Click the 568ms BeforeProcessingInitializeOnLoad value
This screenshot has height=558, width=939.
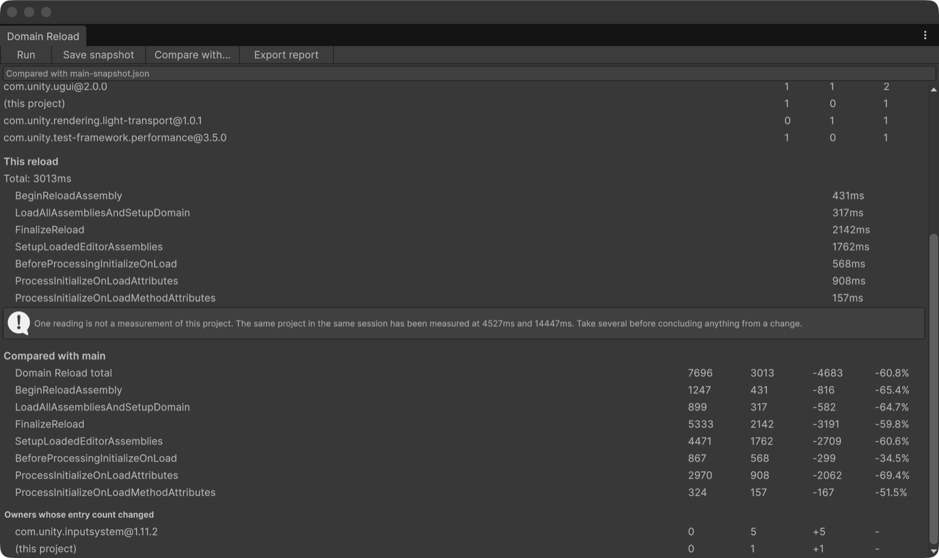tap(849, 263)
